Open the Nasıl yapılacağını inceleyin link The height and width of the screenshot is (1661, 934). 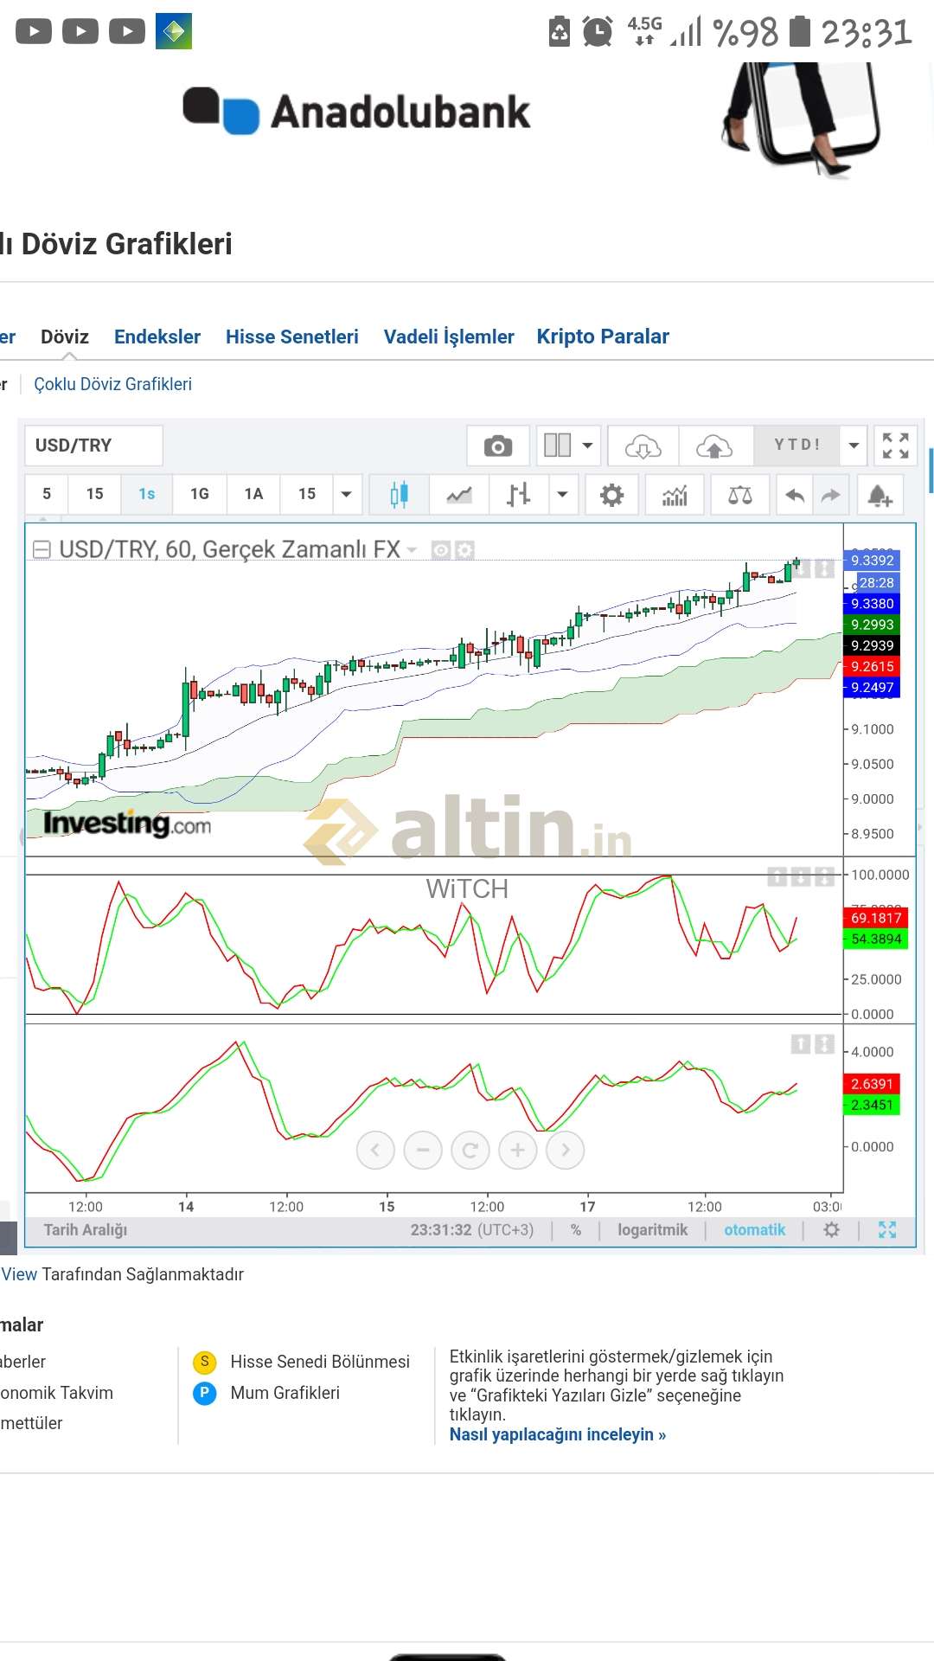(x=558, y=1434)
